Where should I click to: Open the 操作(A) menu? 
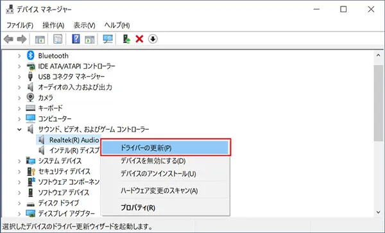click(53, 25)
